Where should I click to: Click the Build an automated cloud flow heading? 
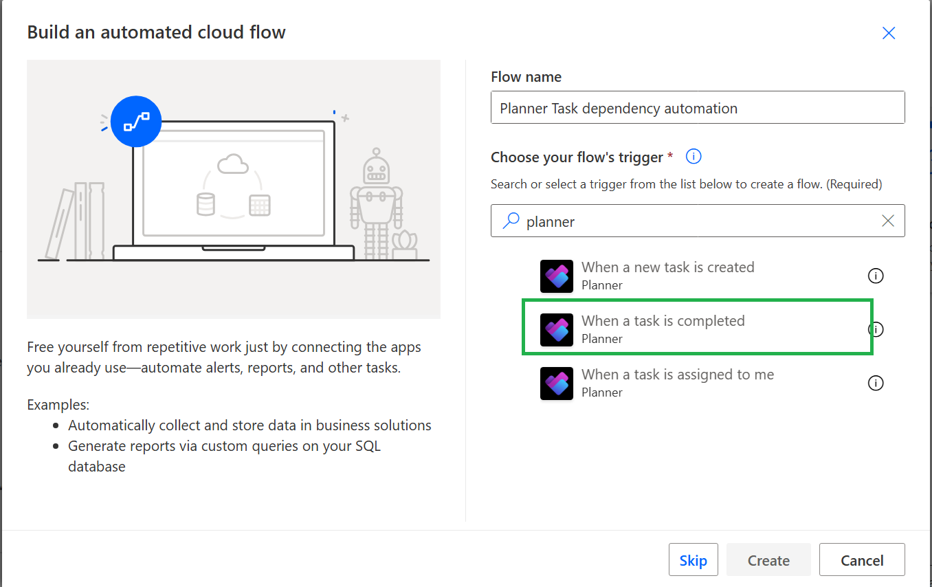[x=156, y=32]
